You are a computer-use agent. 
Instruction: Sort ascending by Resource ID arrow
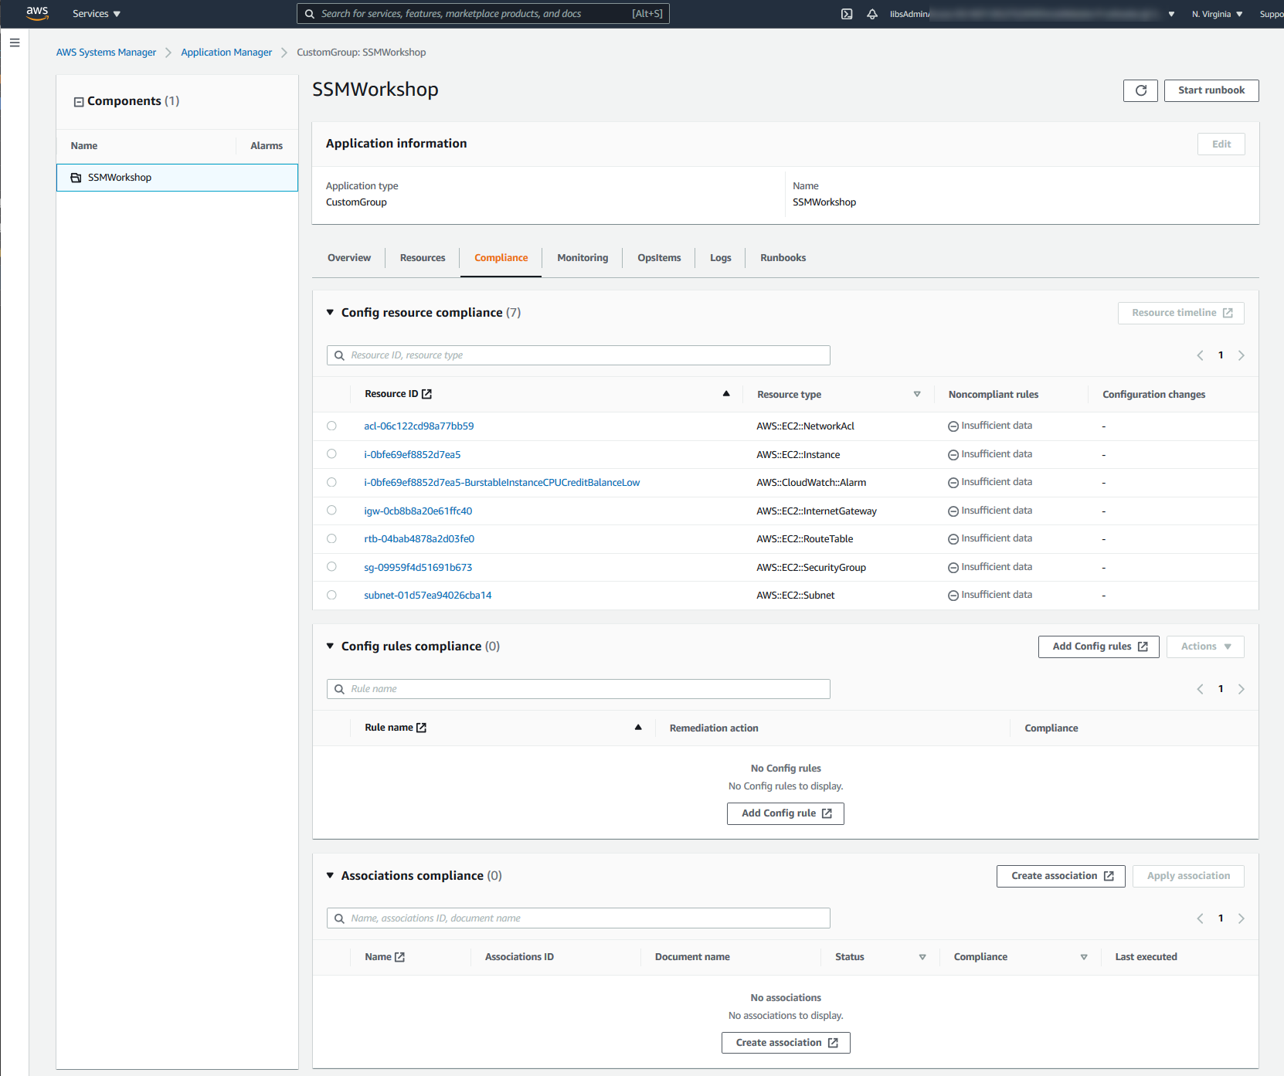(x=726, y=394)
